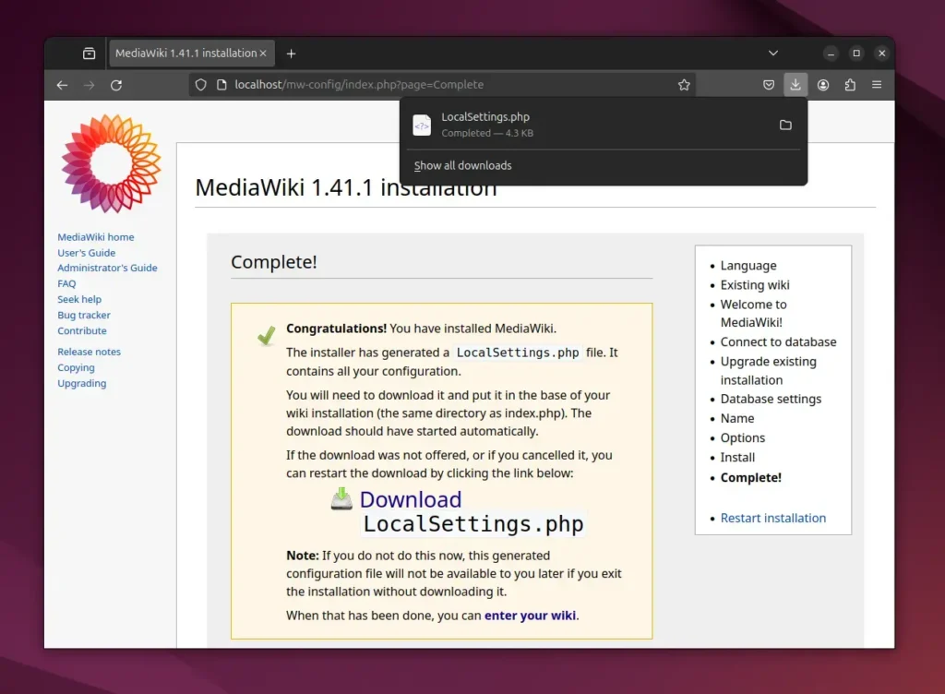Show downloaded file in its folder
The height and width of the screenshot is (694, 945).
pos(785,125)
